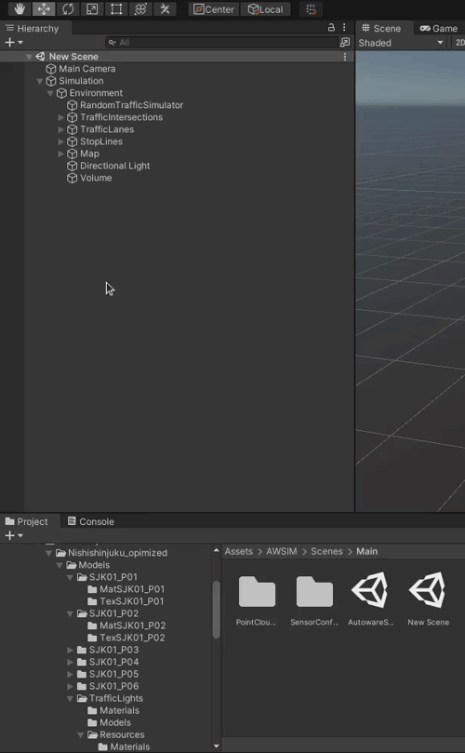The image size is (465, 753).
Task: Toggle pivot mode Center button
Action: point(214,9)
